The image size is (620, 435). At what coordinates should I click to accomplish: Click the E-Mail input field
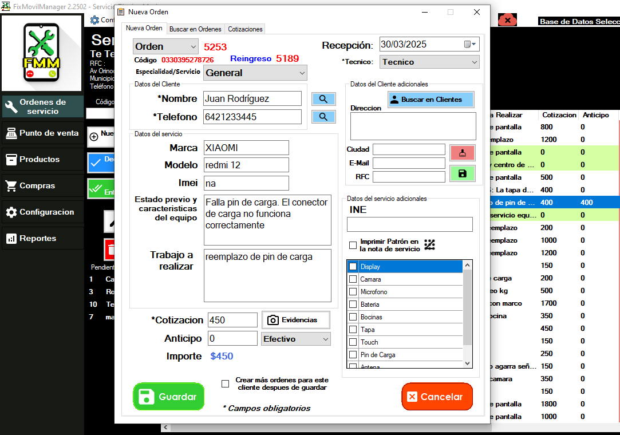(x=409, y=163)
